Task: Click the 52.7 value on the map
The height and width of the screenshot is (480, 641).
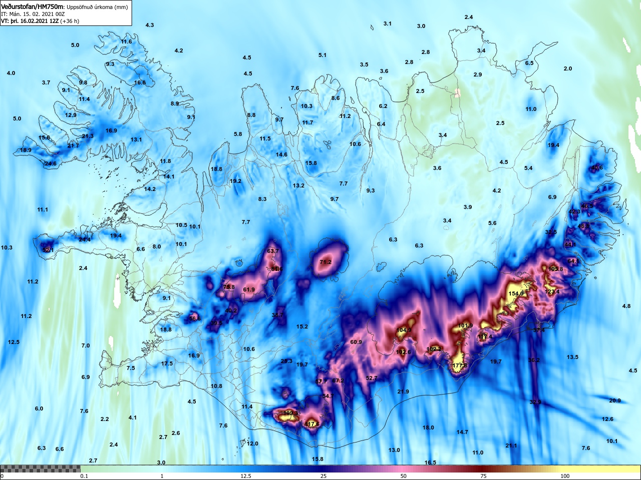Action: click(x=372, y=378)
